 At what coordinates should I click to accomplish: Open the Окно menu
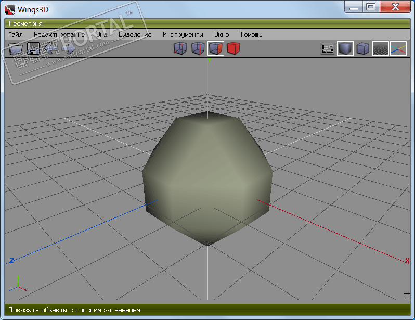tap(222, 35)
